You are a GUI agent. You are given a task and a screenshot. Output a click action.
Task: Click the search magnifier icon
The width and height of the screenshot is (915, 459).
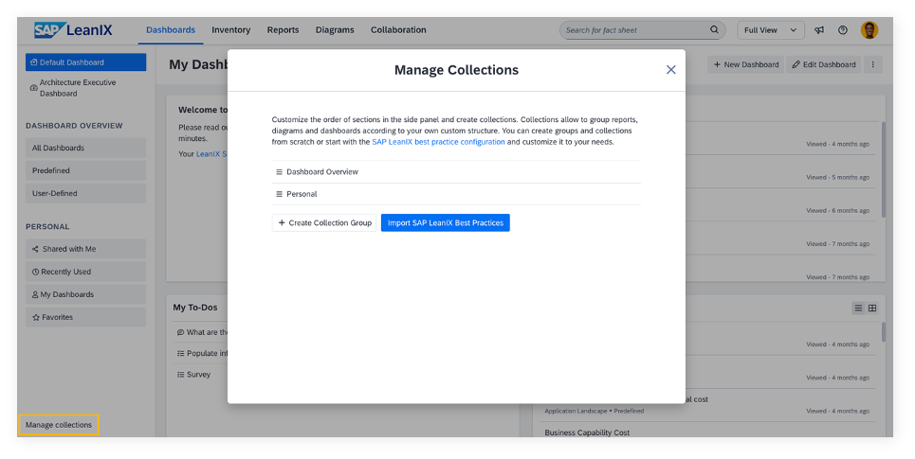point(714,29)
